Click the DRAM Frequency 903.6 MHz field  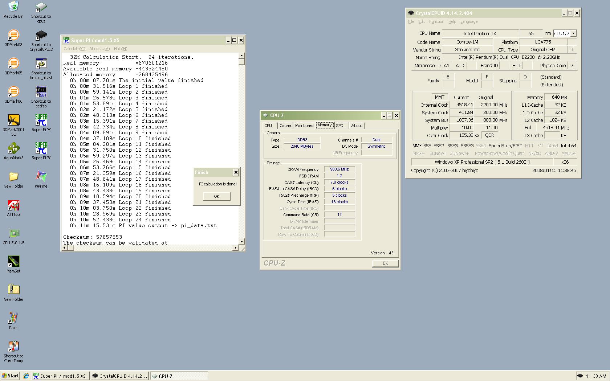click(x=339, y=169)
